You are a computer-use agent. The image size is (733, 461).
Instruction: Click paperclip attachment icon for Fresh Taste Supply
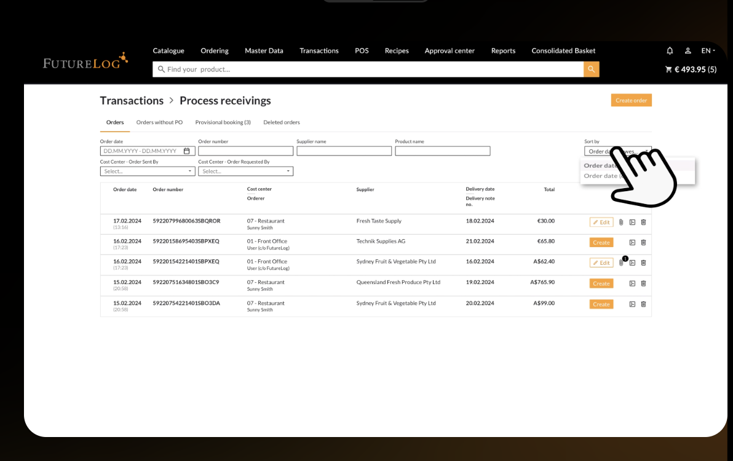click(x=621, y=223)
